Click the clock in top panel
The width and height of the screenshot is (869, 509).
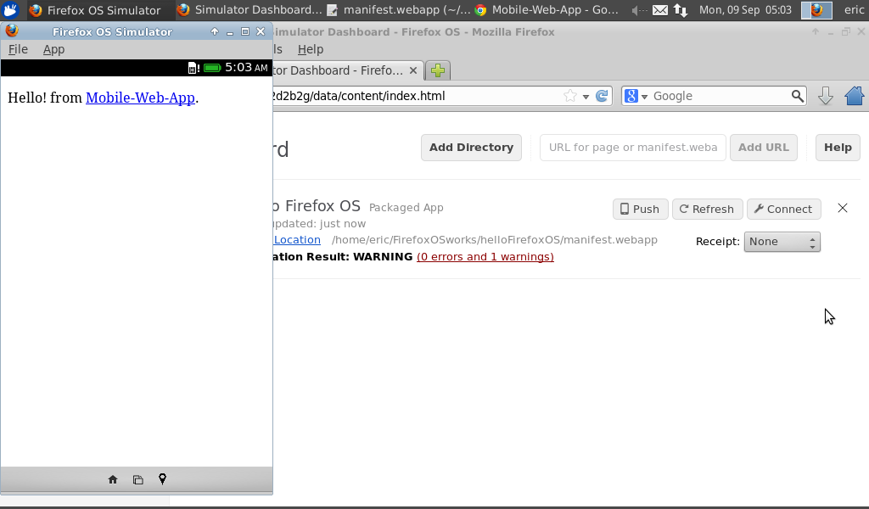click(x=745, y=10)
